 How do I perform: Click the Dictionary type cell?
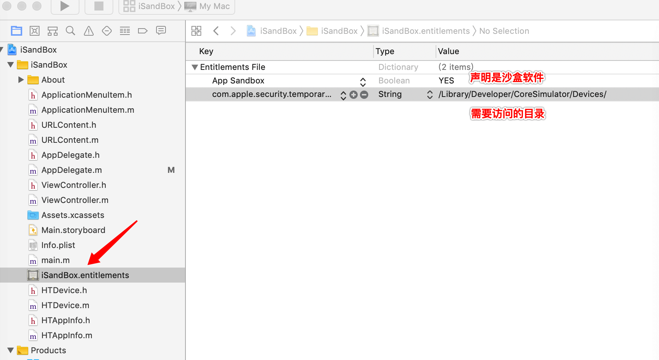[398, 67]
